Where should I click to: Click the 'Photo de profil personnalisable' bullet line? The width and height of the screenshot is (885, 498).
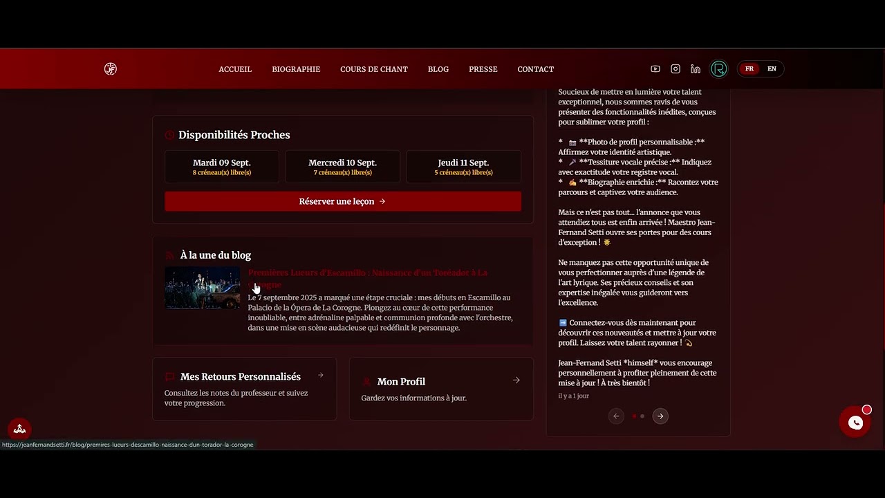click(632, 147)
